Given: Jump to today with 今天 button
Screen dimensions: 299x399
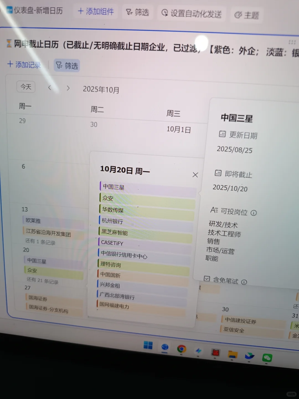Looking at the screenshot, I should (x=26, y=87).
